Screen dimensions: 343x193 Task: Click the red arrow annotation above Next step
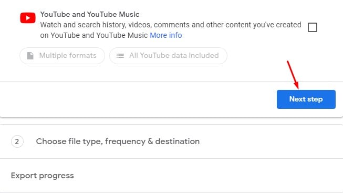(x=293, y=75)
